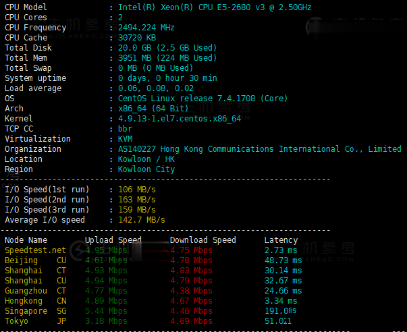Image resolution: width=407 pixels, height=332 pixels.
Task: Click the Latency column header
Action: point(281,240)
